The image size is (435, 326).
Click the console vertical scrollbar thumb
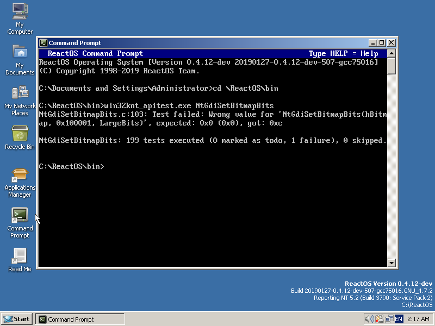391,66
